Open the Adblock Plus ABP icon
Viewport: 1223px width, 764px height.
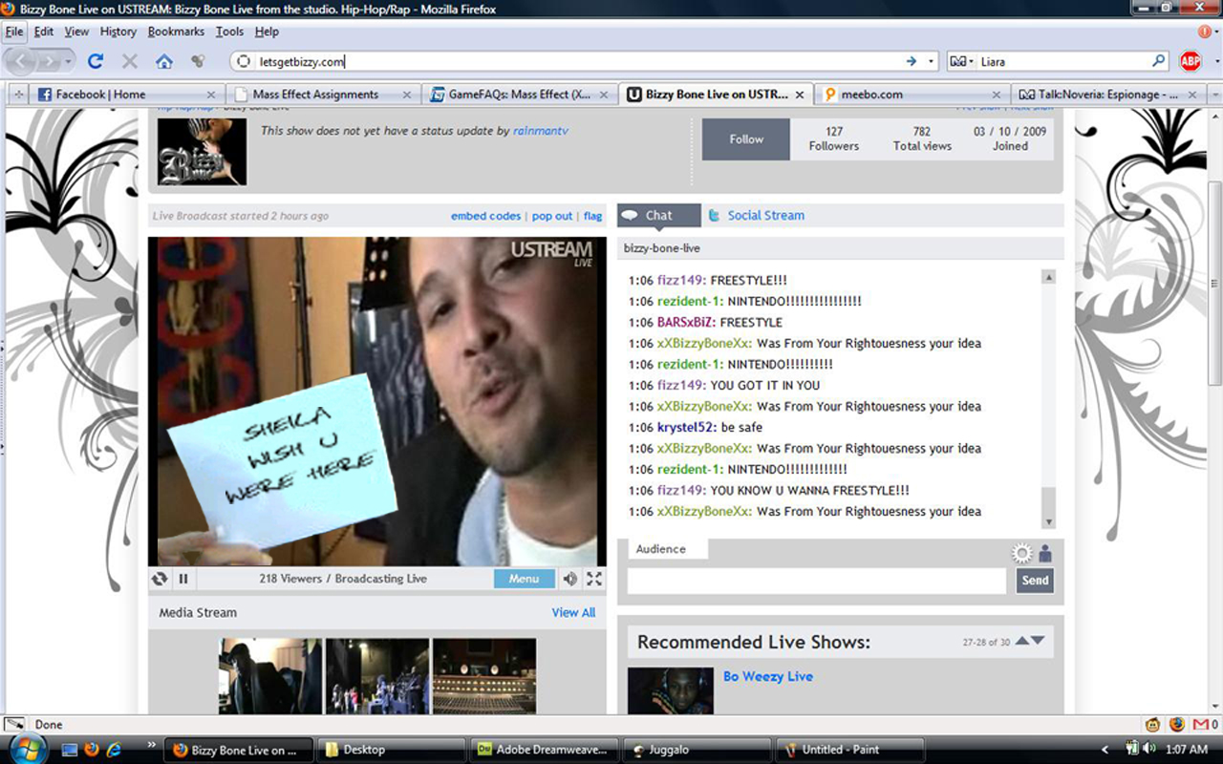[1190, 61]
